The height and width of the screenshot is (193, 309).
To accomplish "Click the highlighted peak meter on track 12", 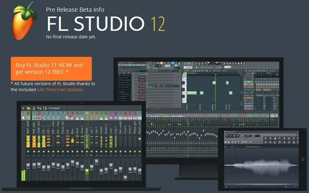I will [87, 142].
